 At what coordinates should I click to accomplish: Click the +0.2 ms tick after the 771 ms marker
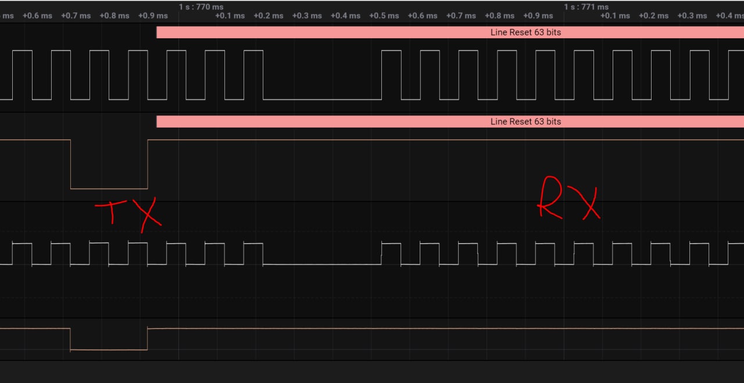[x=653, y=16]
